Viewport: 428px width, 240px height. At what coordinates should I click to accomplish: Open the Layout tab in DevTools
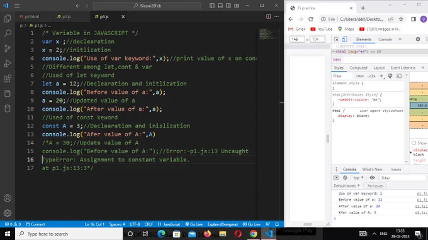(x=379, y=68)
